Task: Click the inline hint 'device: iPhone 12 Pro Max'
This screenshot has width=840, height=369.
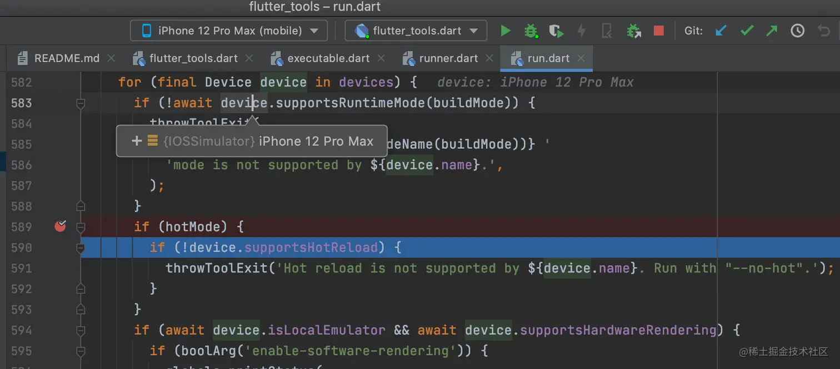Action: (536, 82)
